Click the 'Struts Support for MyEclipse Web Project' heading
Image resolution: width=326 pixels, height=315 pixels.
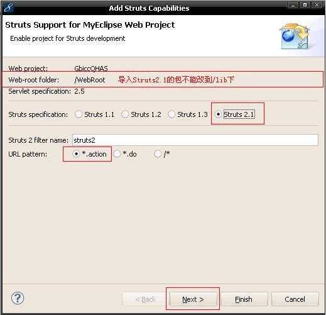point(90,25)
